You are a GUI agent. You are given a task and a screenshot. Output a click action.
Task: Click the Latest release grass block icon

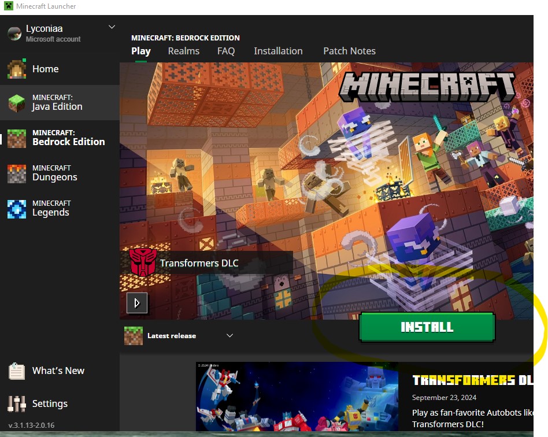(x=134, y=336)
